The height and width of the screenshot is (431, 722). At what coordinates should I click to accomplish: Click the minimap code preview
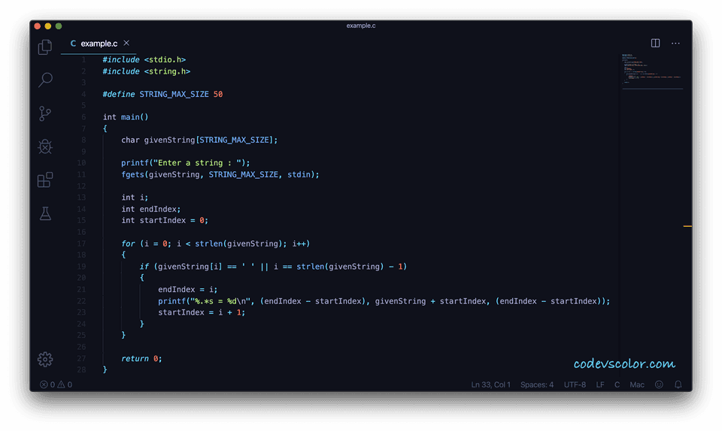click(x=651, y=69)
